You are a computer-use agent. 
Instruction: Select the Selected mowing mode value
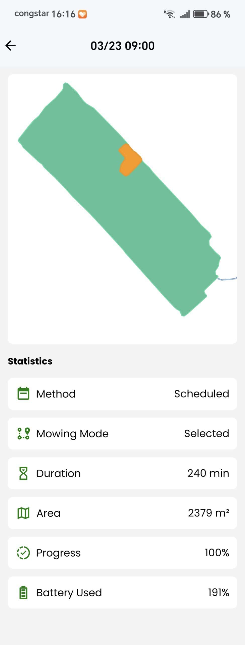[207, 433]
